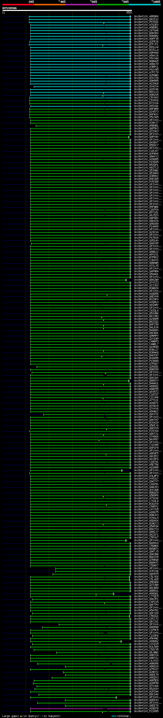Click the arrowhead ending the Q862W9 alignment
Image resolution: width=163 pixels, height=718 pixels.
click(126, 280)
